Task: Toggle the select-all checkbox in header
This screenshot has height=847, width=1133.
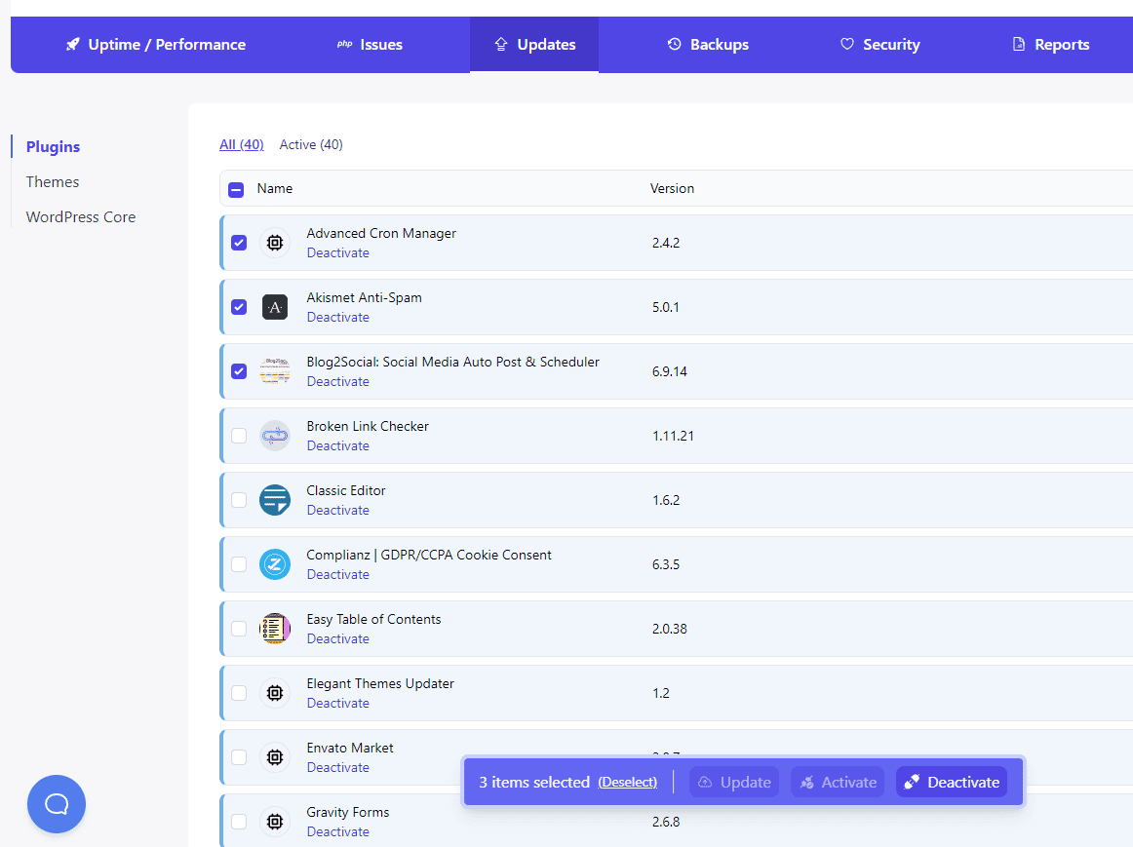Action: click(x=236, y=189)
